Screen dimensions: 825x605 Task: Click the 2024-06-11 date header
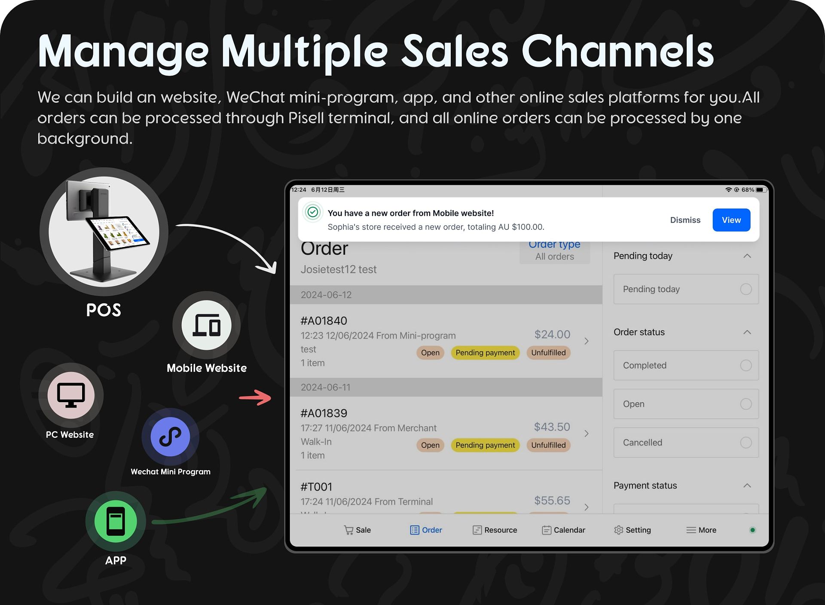pos(446,387)
